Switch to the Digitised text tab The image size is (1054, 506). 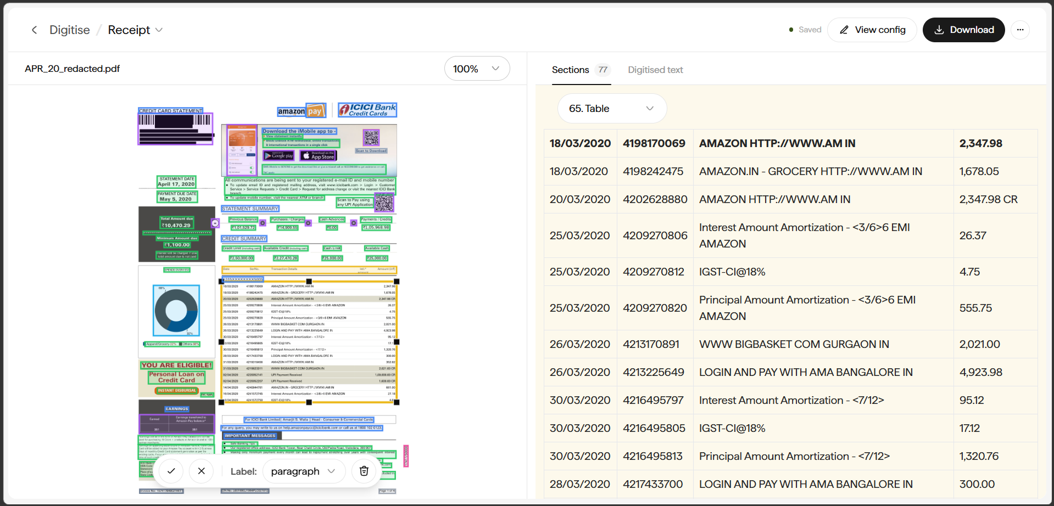pos(655,70)
